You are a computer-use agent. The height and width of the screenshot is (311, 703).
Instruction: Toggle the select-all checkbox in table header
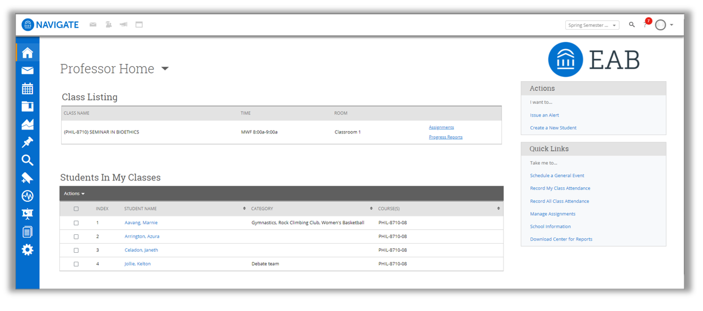(76, 209)
